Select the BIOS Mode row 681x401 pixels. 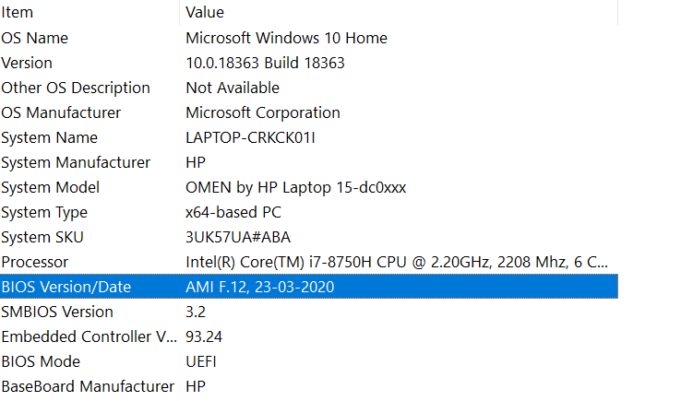[309, 361]
